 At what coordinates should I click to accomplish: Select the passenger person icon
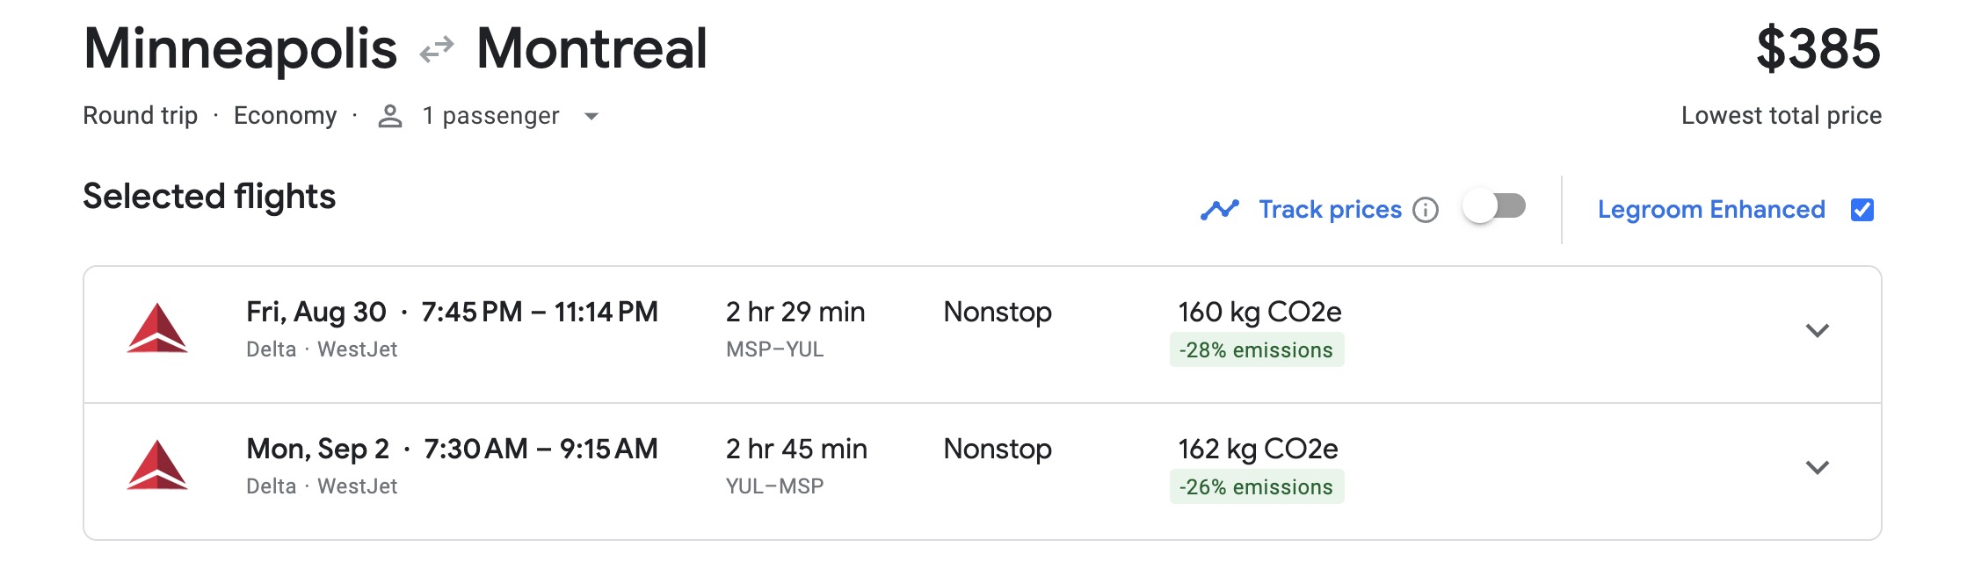390,115
